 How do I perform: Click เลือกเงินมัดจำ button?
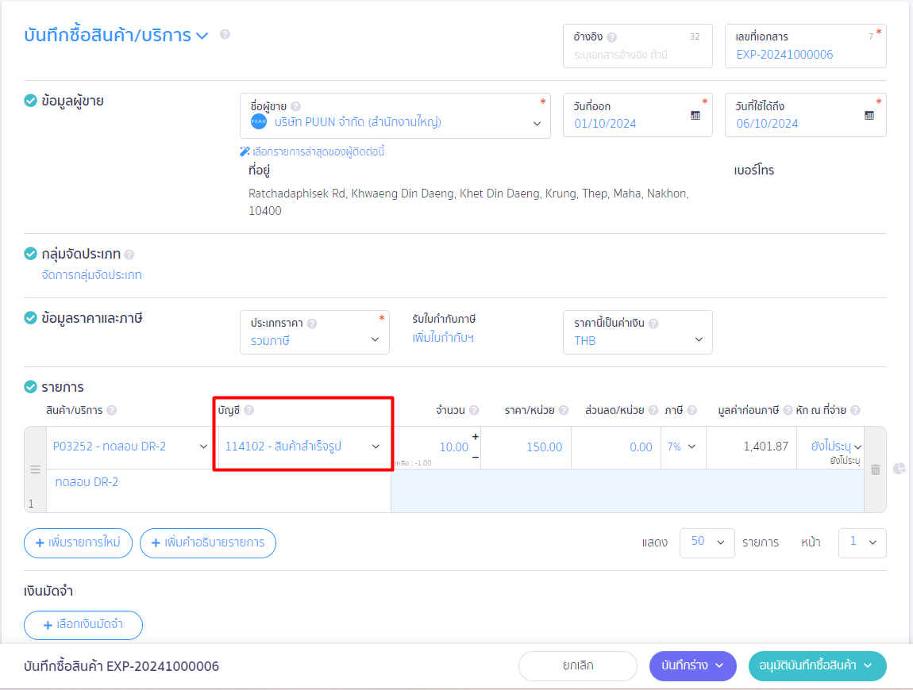pos(83,625)
